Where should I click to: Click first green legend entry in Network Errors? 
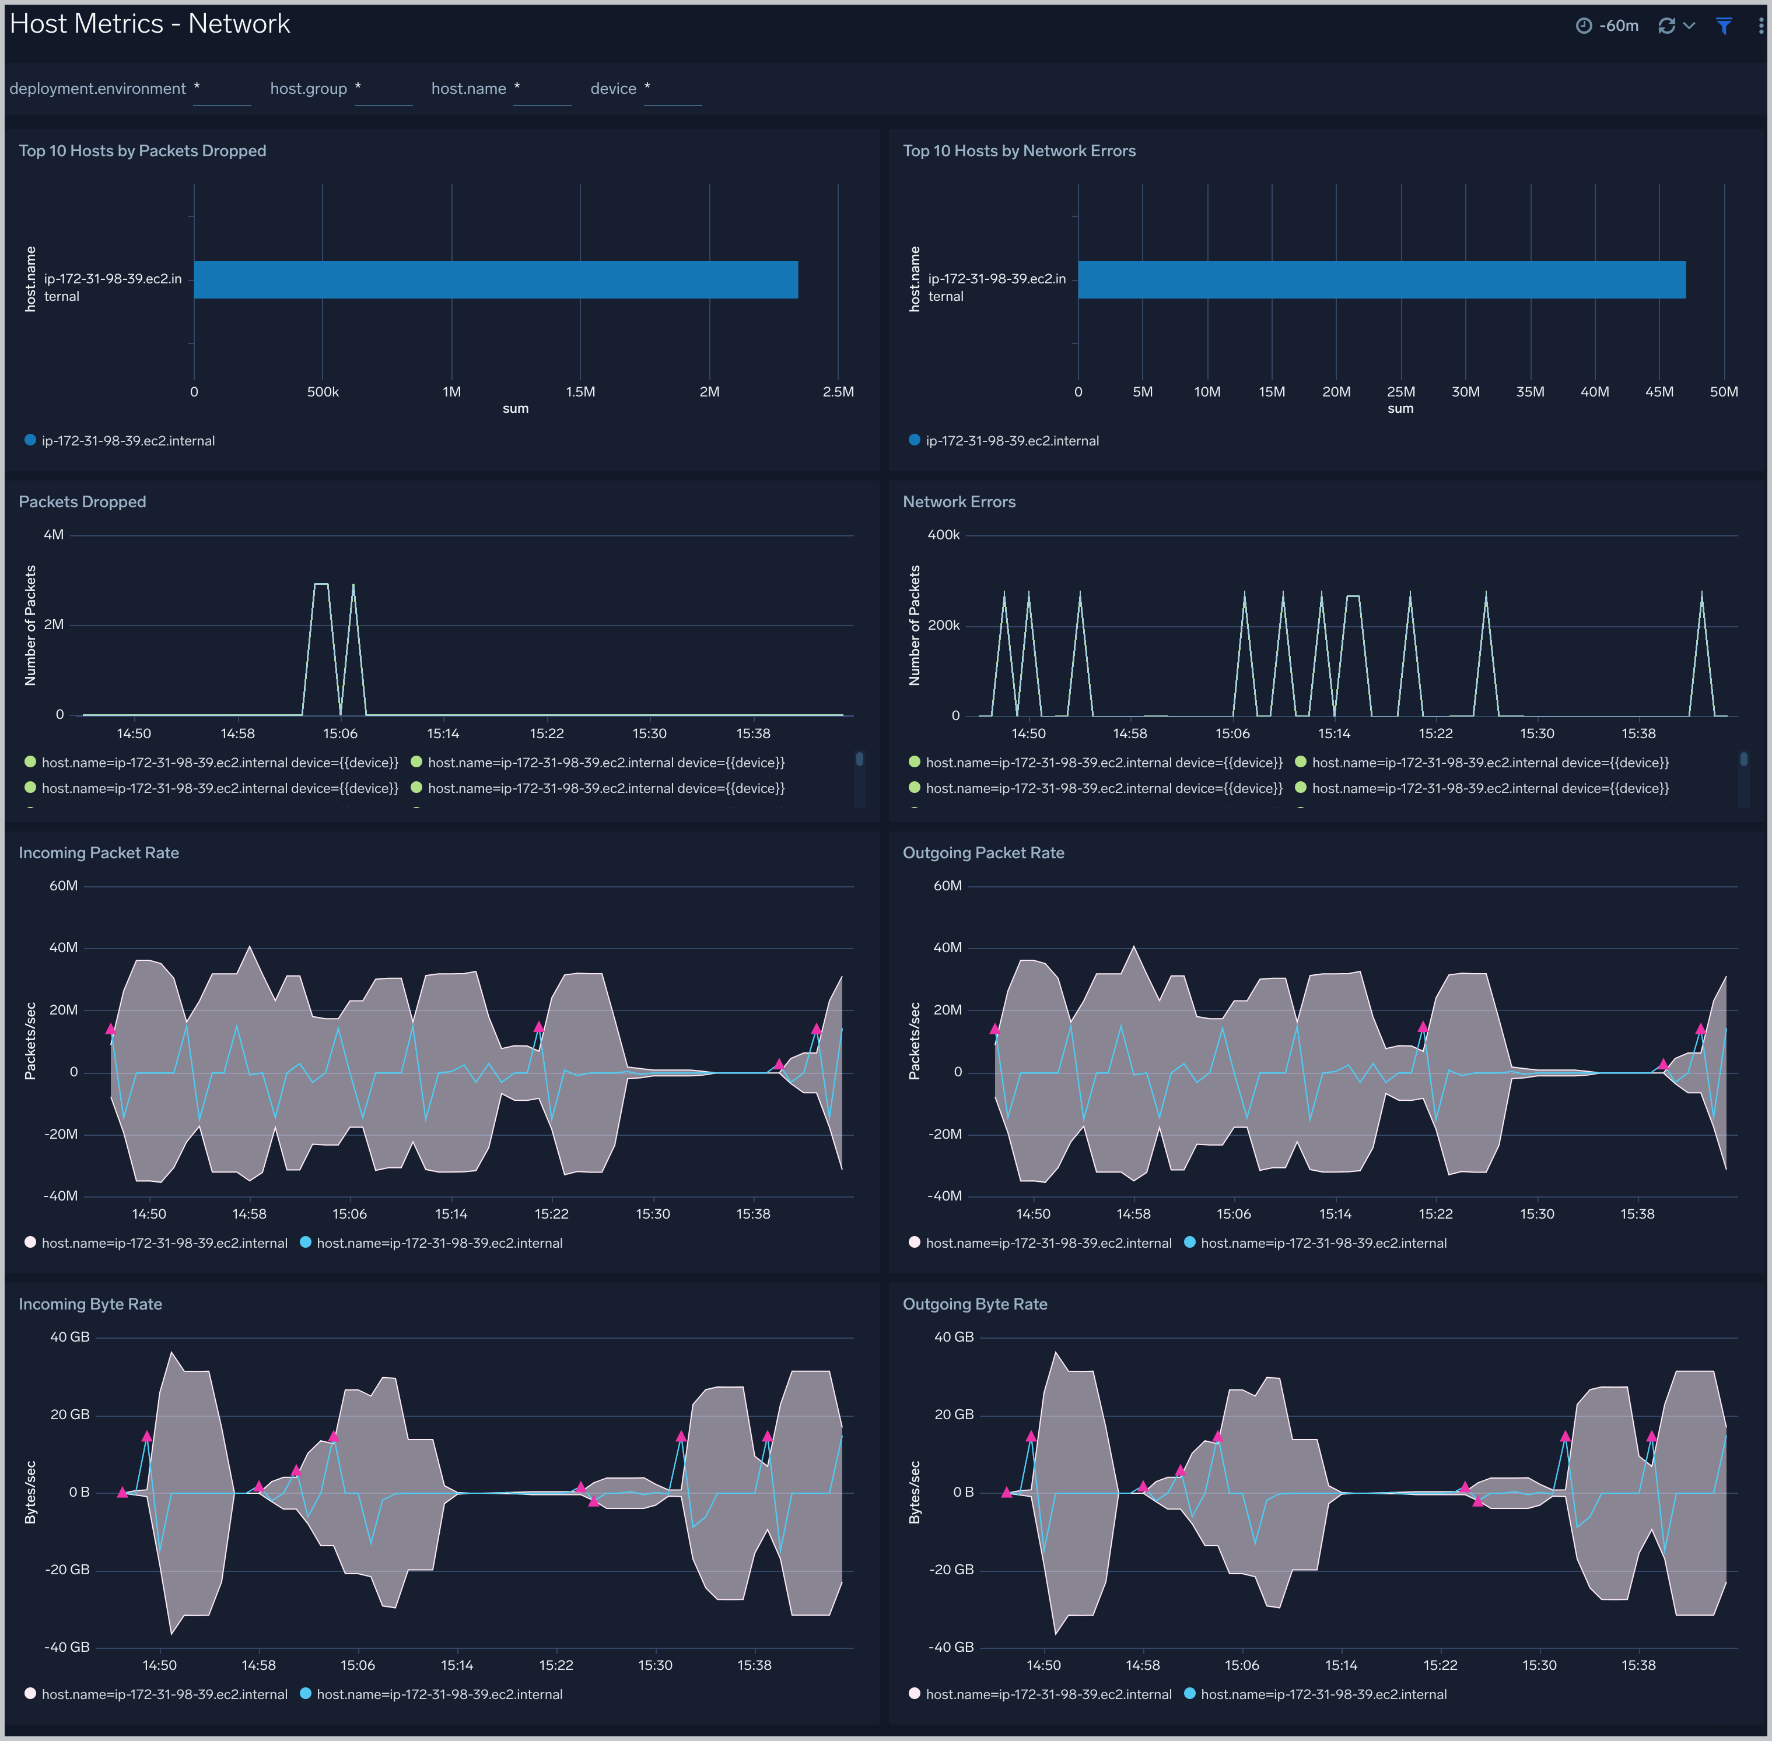pyautogui.click(x=1096, y=763)
